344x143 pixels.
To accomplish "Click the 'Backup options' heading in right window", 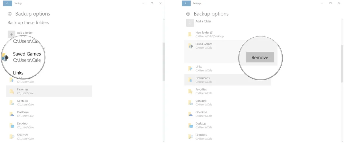I will (211, 14).
